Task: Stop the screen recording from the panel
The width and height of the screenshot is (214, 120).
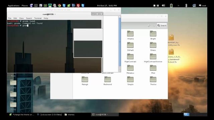Action: click(x=154, y=6)
